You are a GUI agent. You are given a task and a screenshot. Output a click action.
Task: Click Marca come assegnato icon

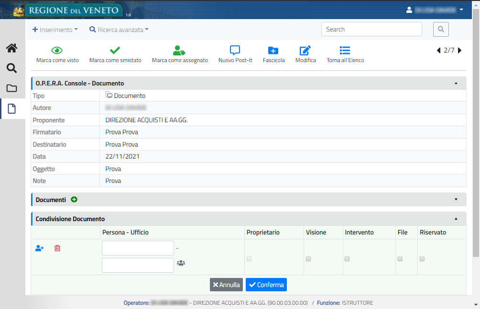click(179, 50)
